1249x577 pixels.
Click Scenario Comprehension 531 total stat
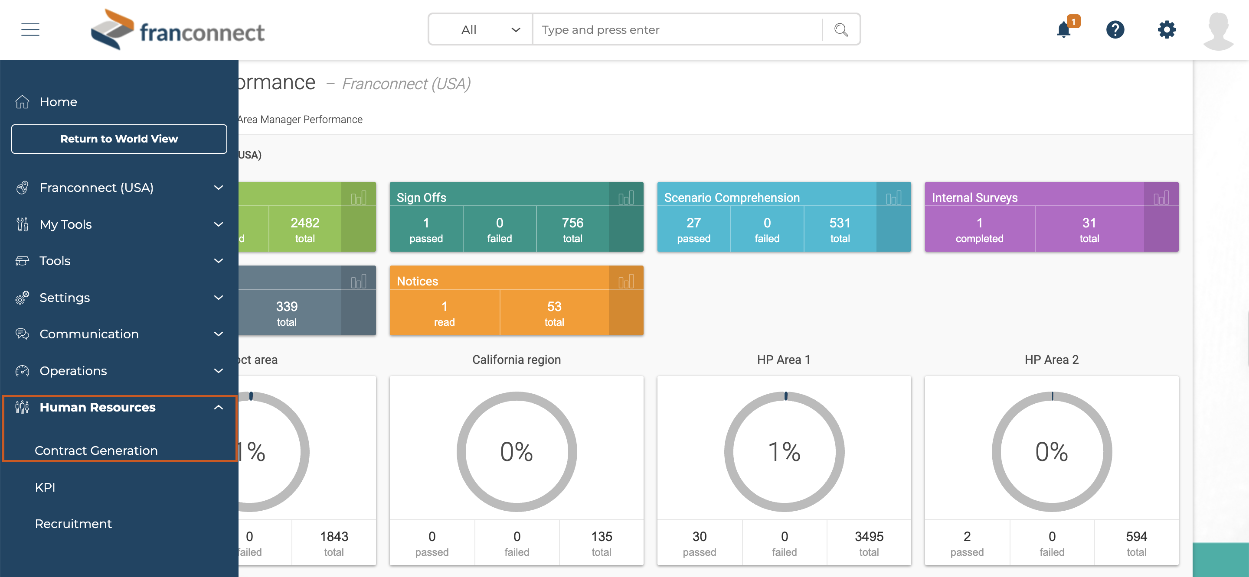coord(840,229)
